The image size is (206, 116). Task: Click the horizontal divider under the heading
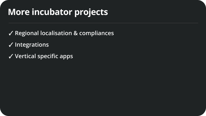103,23
